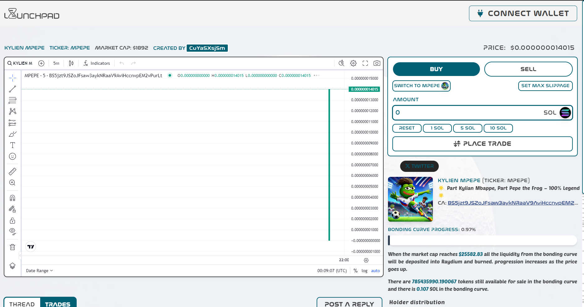
Task: Select the Buy tab
Action: (436, 69)
